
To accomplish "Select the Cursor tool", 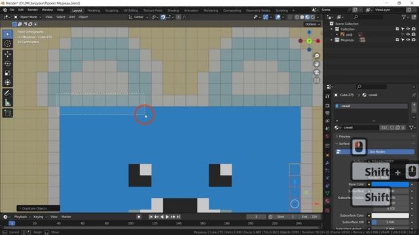I will point(7,44).
